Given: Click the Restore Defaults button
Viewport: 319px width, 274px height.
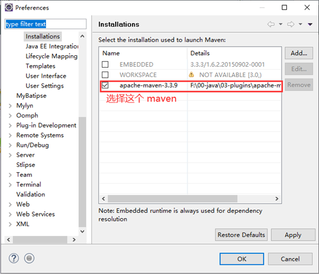Looking at the screenshot, I should point(241,235).
